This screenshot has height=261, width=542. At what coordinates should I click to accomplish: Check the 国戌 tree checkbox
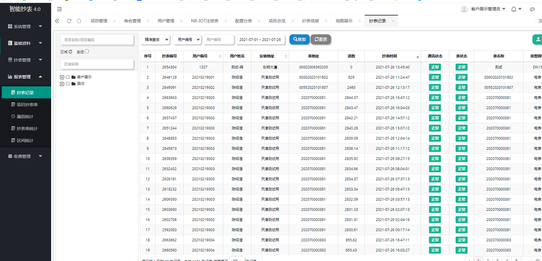click(68, 84)
